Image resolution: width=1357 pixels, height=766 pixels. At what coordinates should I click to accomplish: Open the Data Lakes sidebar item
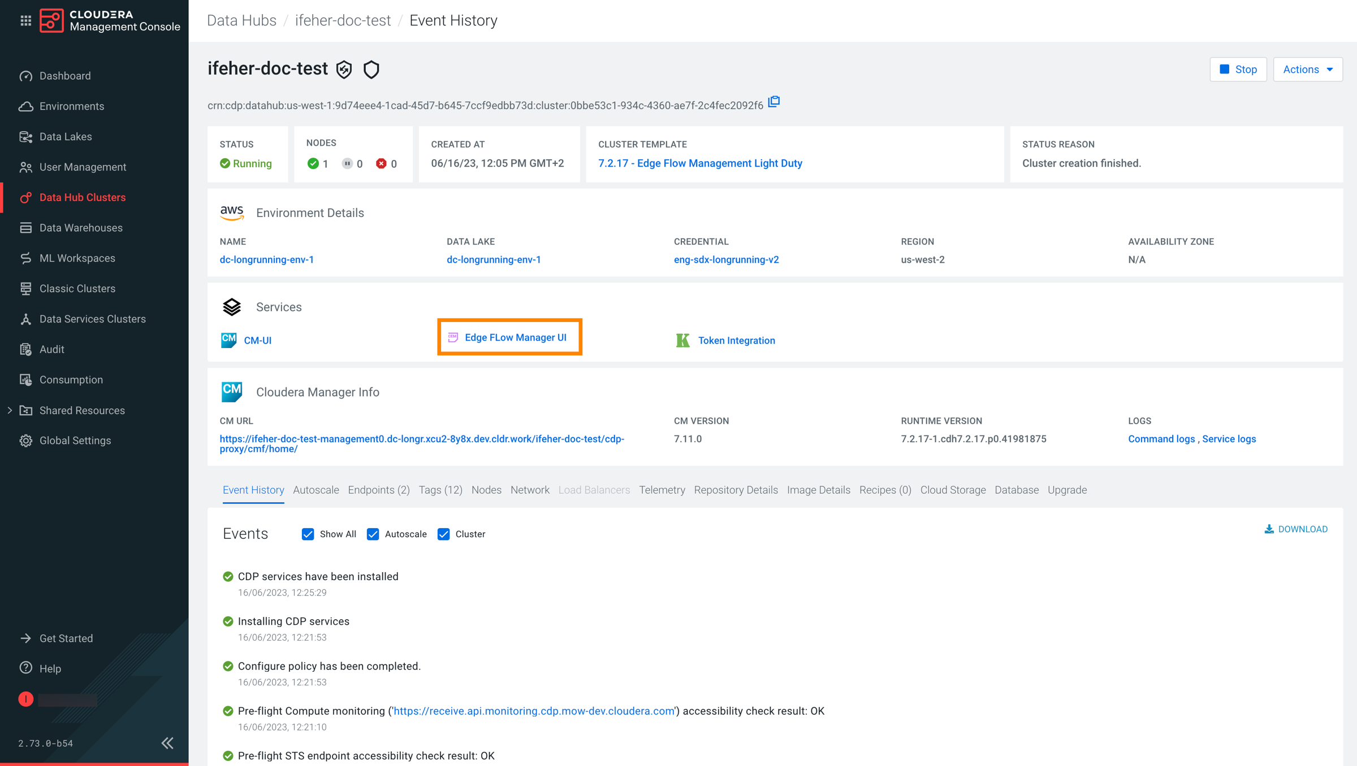[65, 137]
